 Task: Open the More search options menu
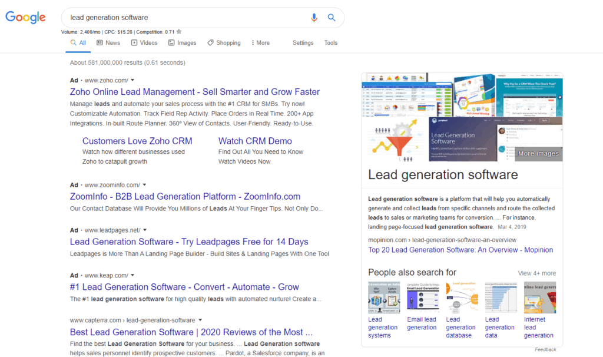pos(260,42)
